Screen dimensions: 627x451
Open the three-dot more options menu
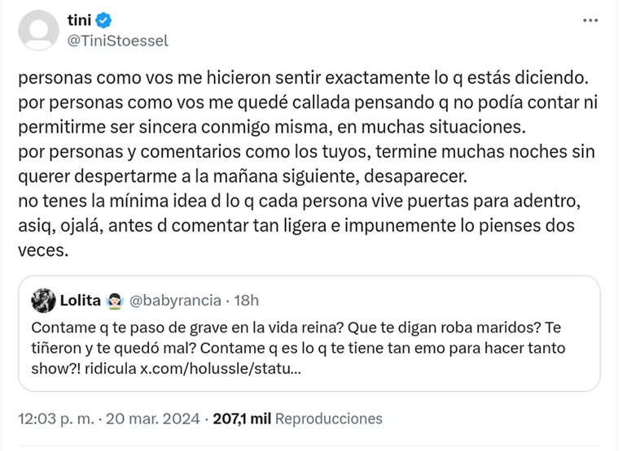tap(591, 20)
